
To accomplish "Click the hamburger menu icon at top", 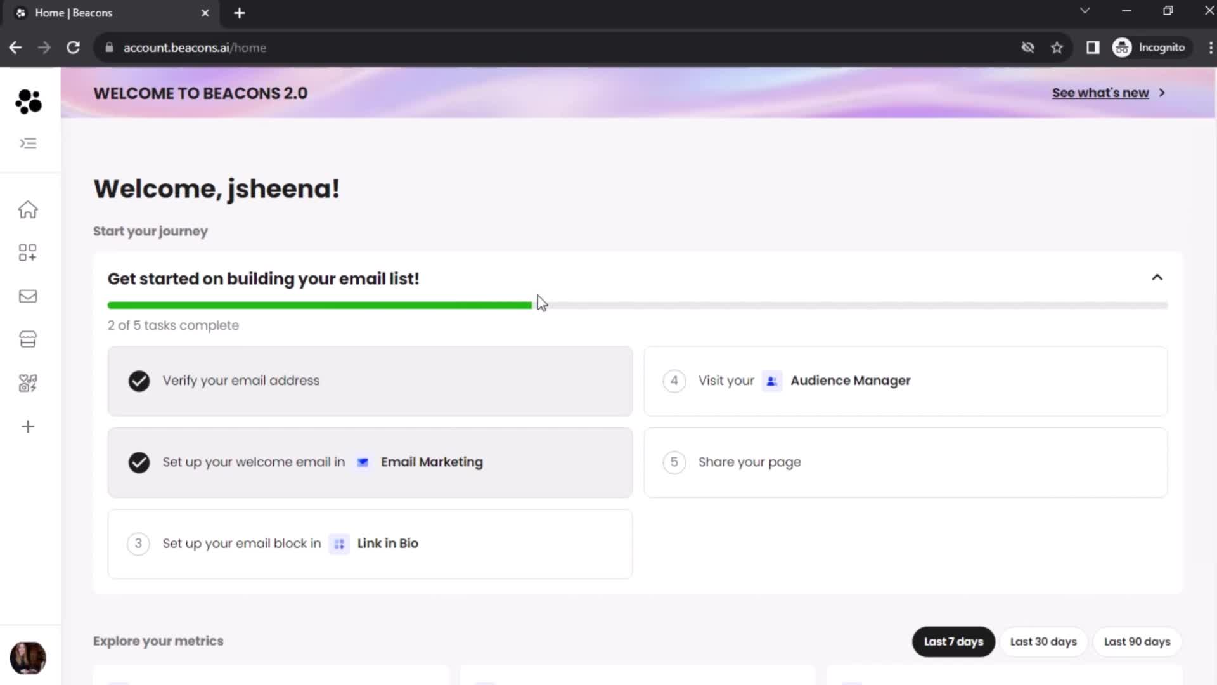I will pos(28,142).
